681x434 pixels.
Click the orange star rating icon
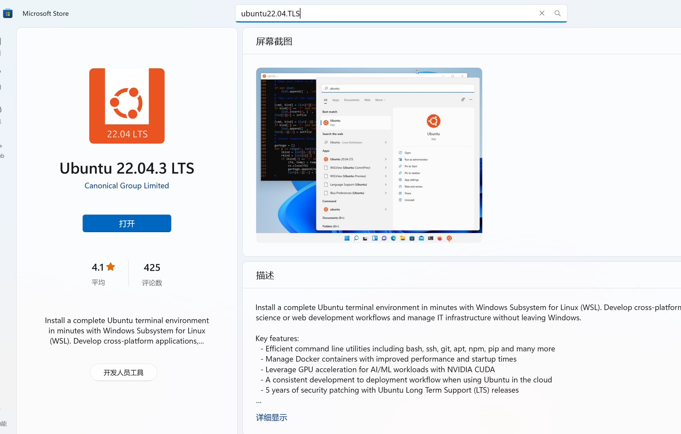(x=111, y=267)
